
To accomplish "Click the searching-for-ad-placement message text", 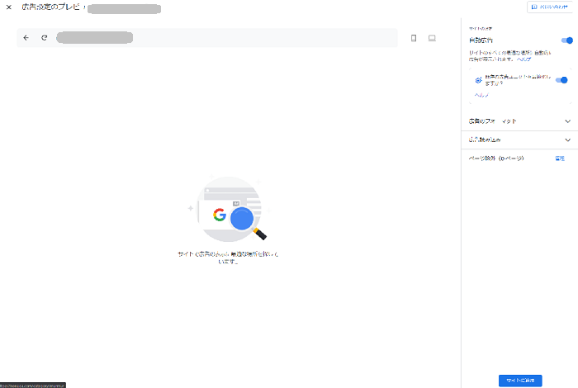I will click(228, 258).
